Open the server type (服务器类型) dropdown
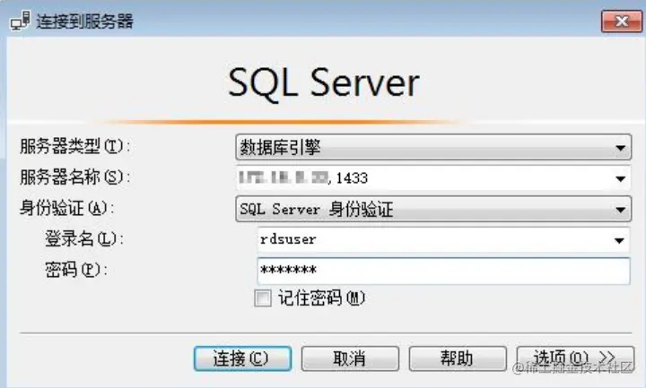The height and width of the screenshot is (388, 646). (x=433, y=147)
